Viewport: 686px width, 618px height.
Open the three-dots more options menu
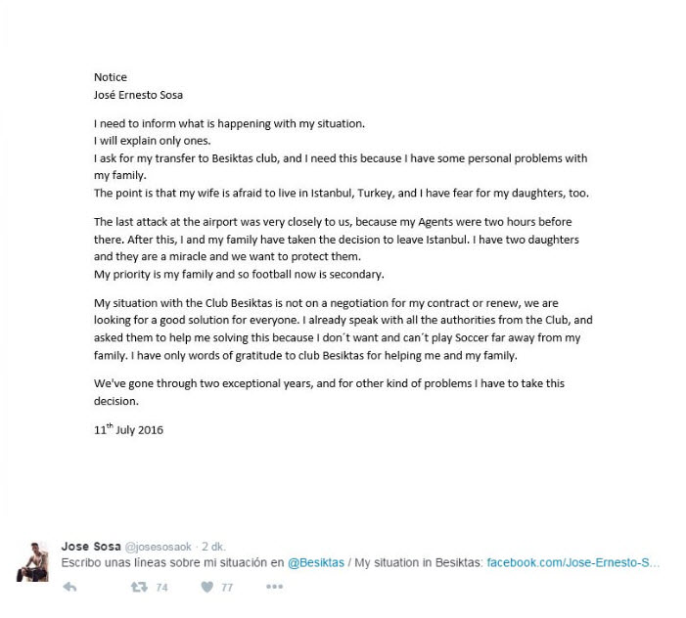point(274,587)
